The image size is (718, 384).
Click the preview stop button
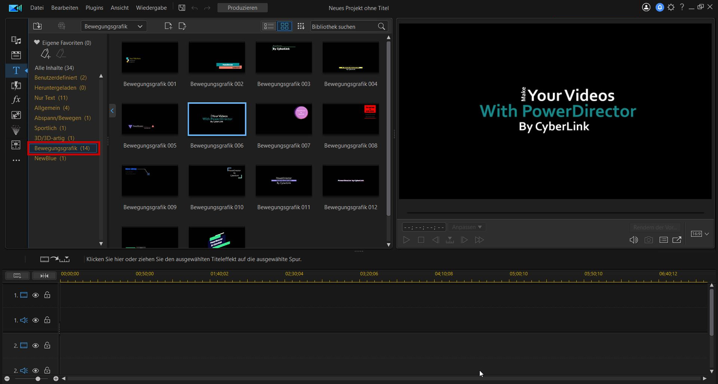(x=421, y=240)
